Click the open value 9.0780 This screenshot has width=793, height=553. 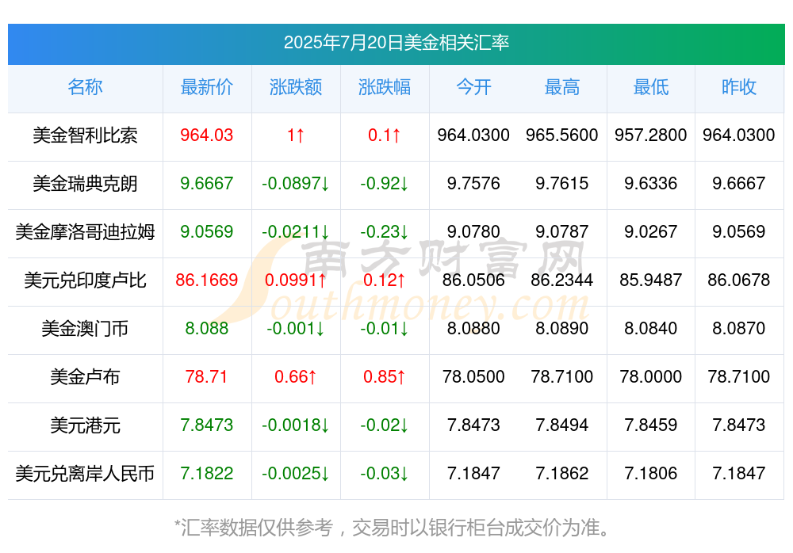click(x=473, y=231)
